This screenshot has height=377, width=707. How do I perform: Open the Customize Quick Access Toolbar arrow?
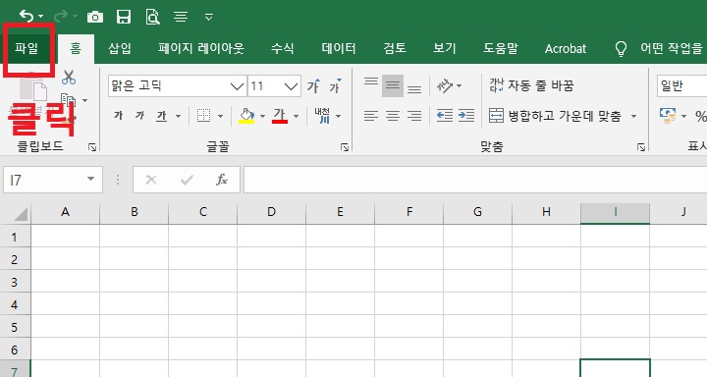(209, 17)
